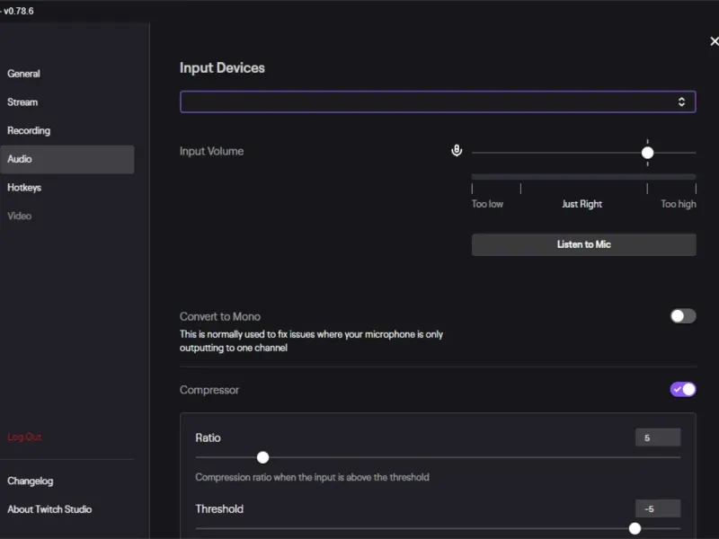The height and width of the screenshot is (539, 719).
Task: Click the Log Out link
Action: 24,437
